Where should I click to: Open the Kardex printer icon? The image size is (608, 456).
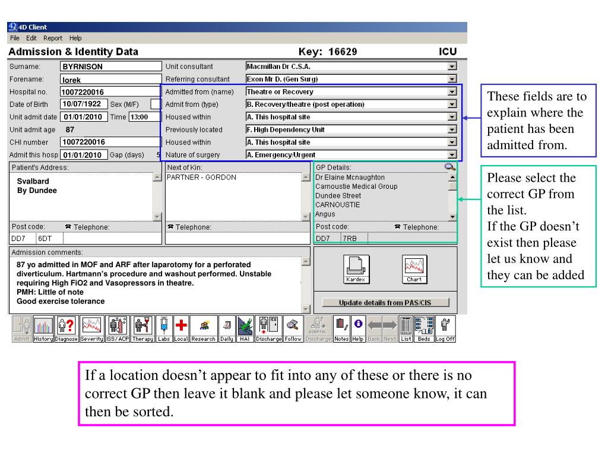coord(356,269)
